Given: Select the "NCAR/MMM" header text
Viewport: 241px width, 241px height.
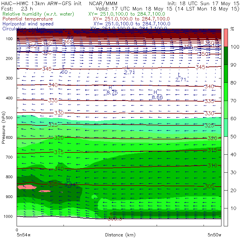Looking at the screenshot, I should [x=103, y=3].
